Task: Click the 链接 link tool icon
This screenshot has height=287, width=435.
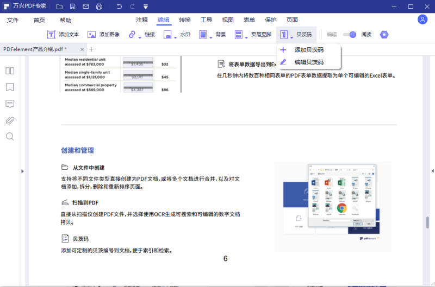Action: [132, 34]
